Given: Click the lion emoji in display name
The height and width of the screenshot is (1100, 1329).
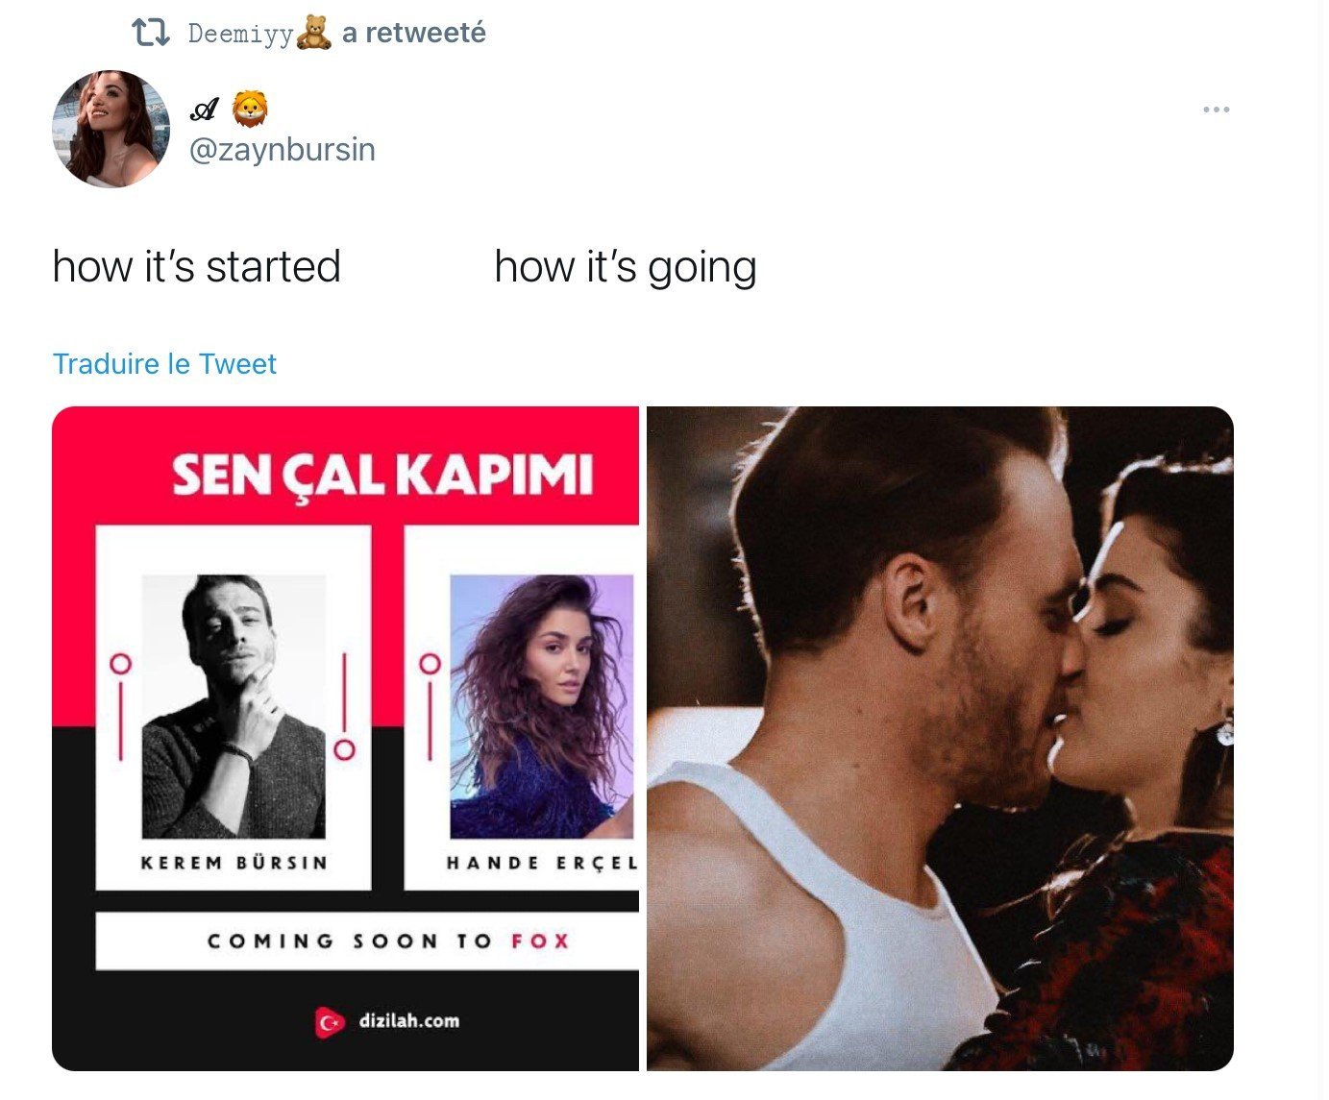Looking at the screenshot, I should pyautogui.click(x=251, y=110).
